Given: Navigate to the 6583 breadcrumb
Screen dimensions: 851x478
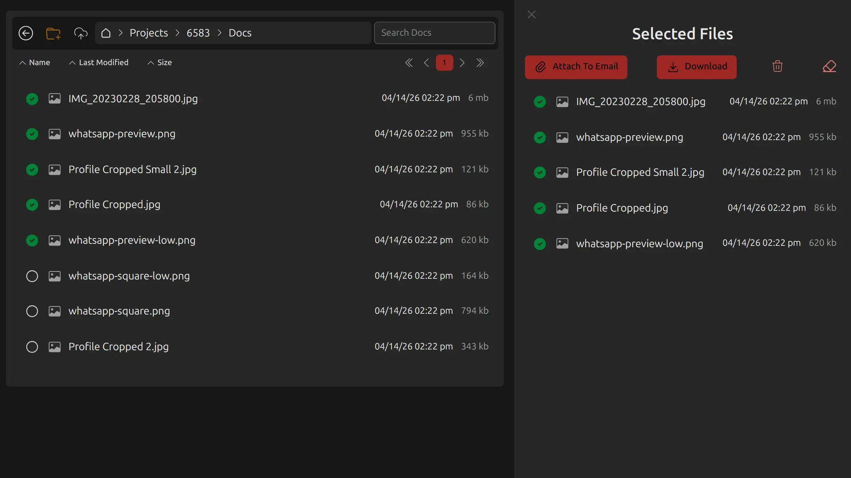Looking at the screenshot, I should pos(198,33).
